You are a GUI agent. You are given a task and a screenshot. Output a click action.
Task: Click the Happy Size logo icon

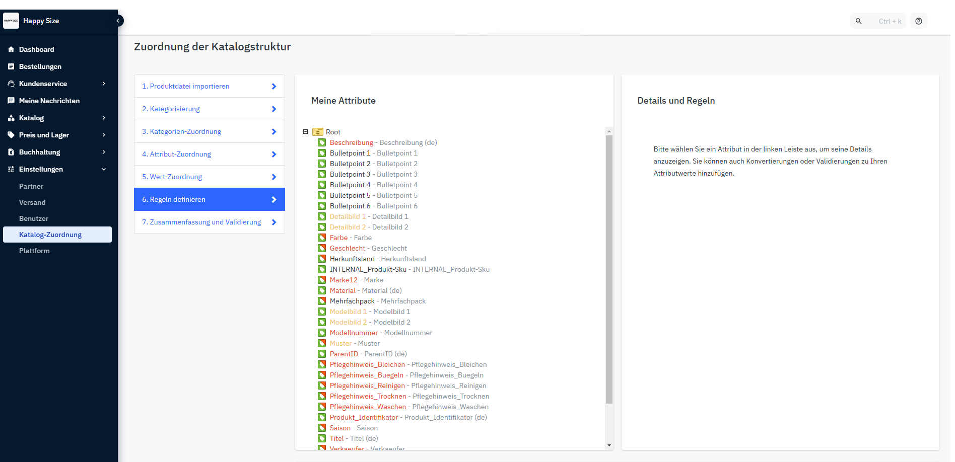pos(11,21)
